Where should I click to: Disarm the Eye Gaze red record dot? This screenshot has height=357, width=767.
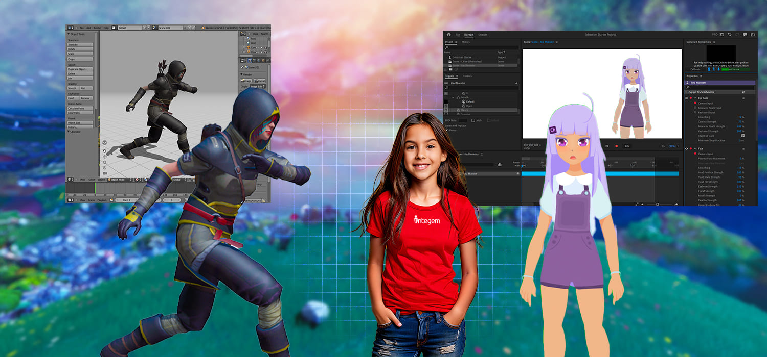coord(691,98)
